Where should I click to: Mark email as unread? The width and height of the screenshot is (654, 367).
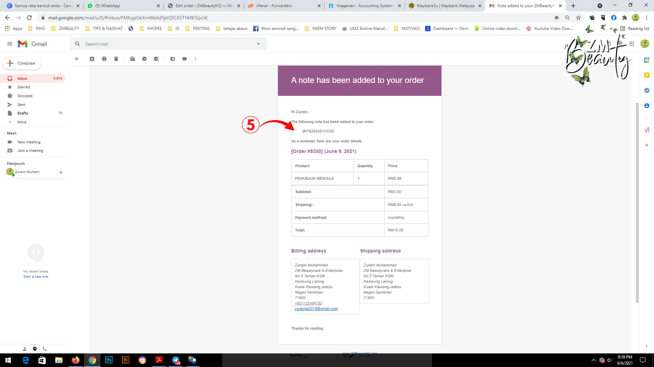point(133,59)
